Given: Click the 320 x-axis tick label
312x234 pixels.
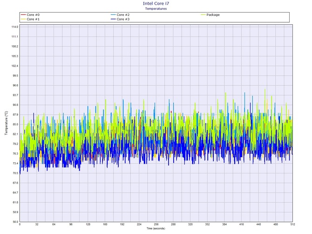Looking at the screenshot, I should point(190,224).
